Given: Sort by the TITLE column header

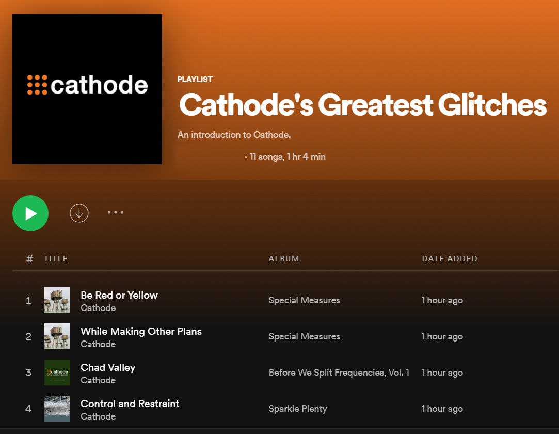Looking at the screenshot, I should (56, 259).
